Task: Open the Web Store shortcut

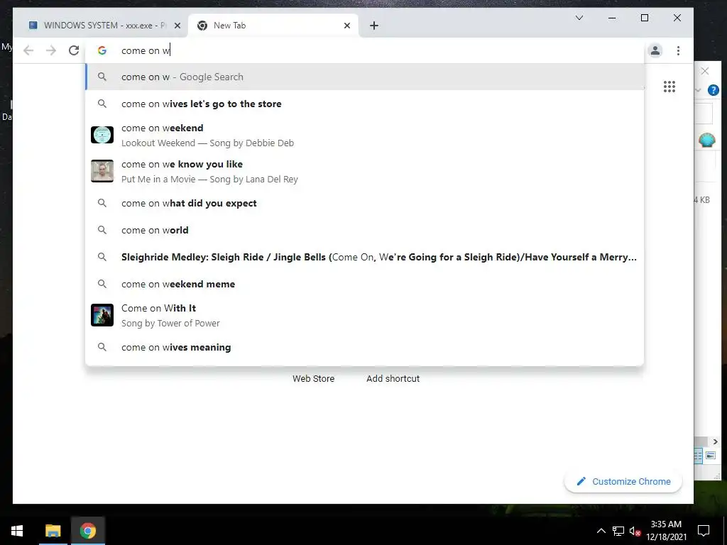Action: (x=313, y=379)
